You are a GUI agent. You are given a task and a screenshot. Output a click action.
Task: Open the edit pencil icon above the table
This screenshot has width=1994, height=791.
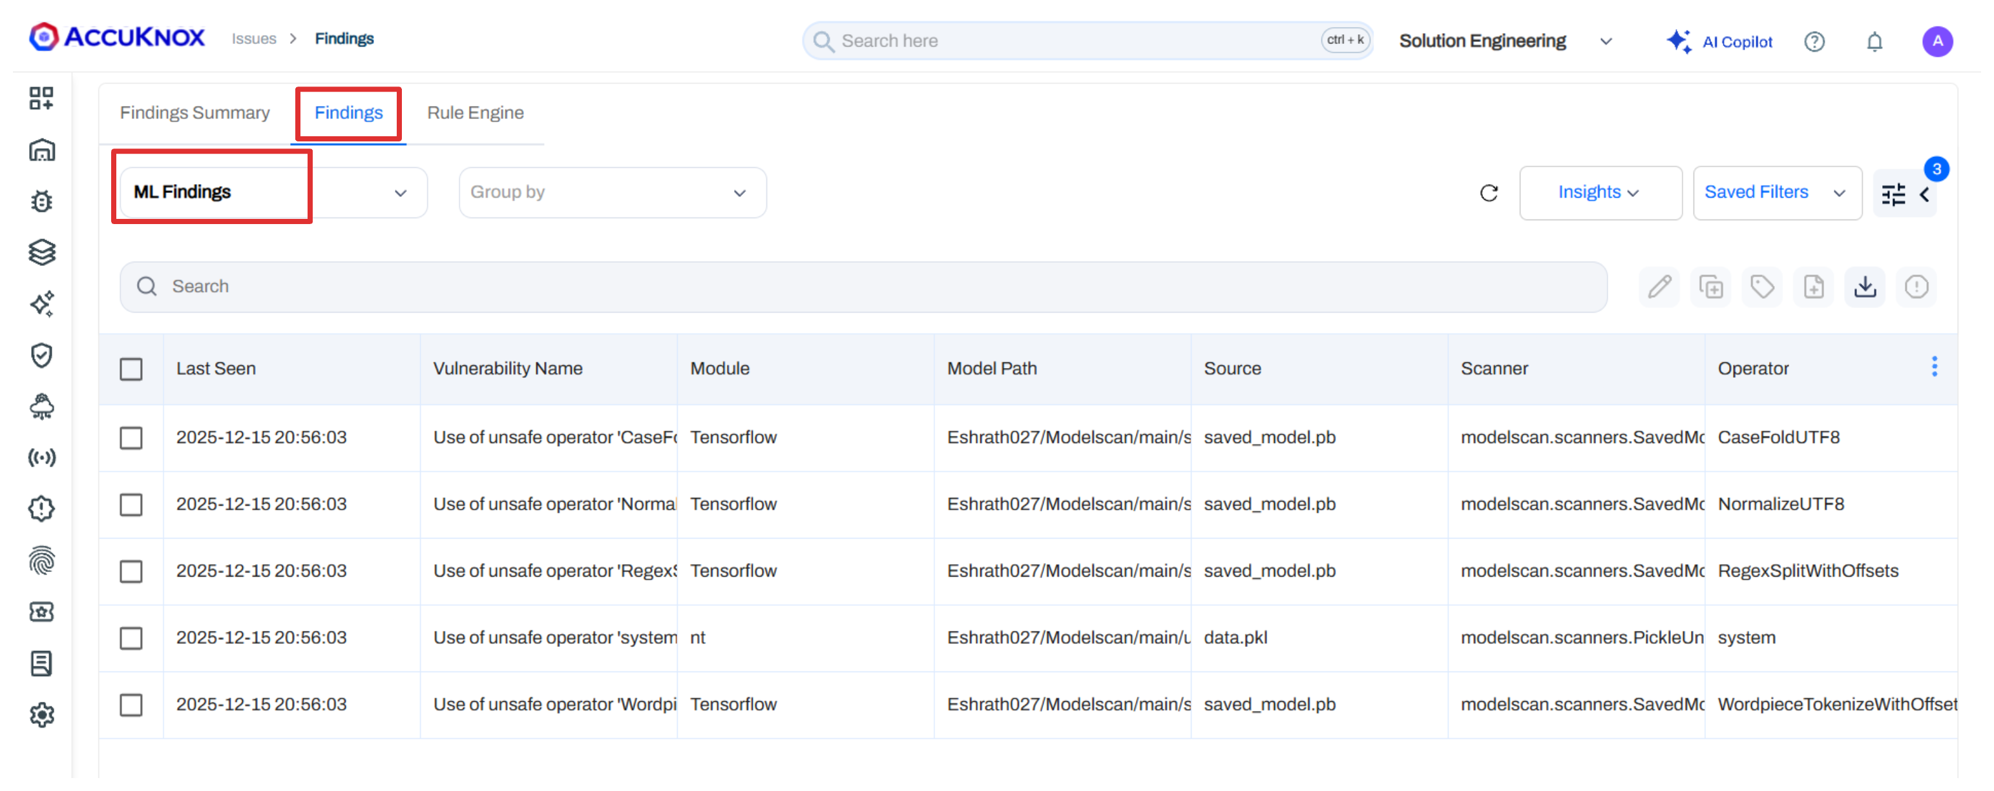(x=1659, y=287)
